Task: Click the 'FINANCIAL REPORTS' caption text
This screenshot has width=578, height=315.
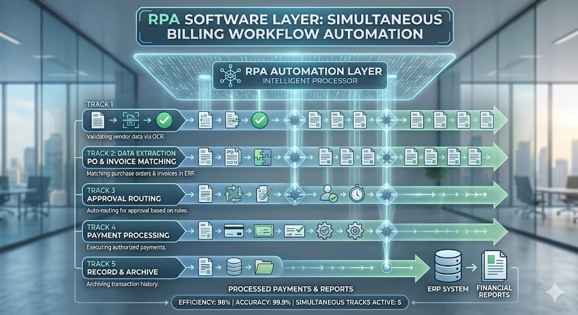Action: click(494, 291)
